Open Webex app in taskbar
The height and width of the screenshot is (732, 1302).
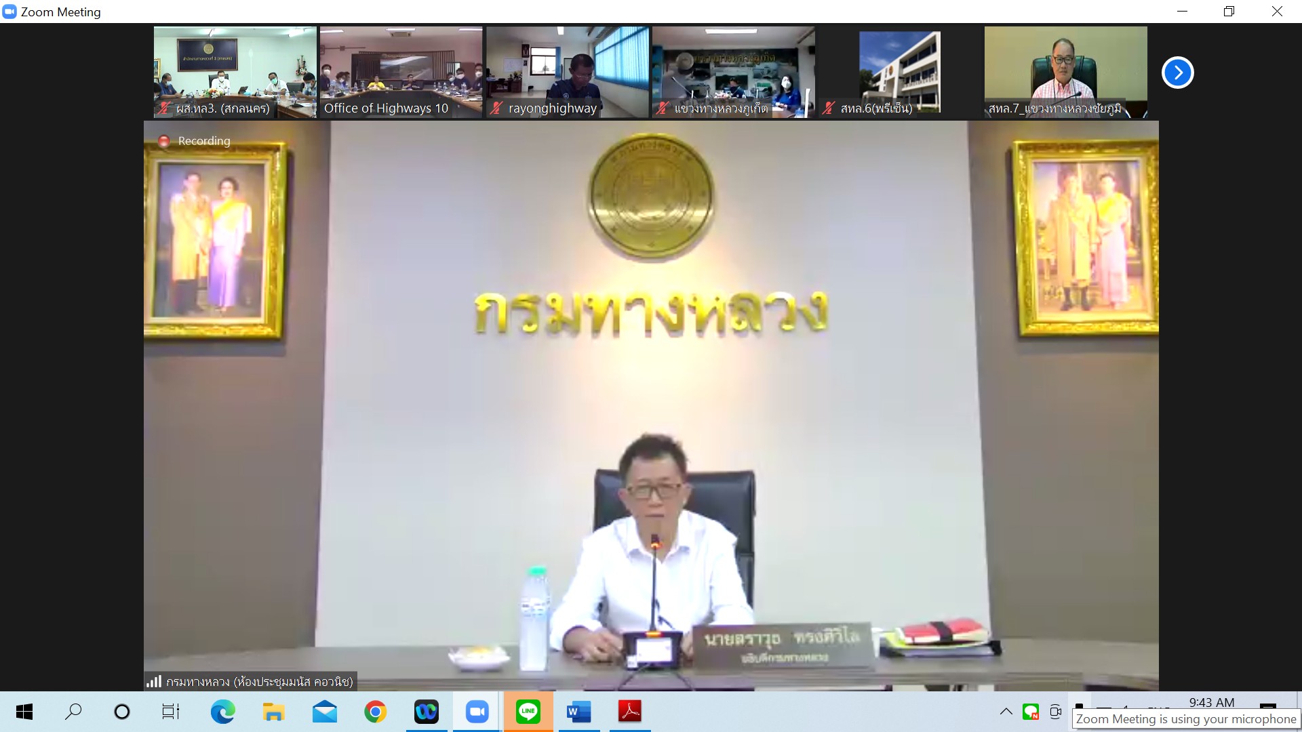(427, 712)
